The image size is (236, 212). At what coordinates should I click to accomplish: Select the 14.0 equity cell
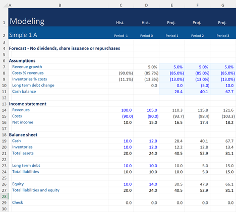coord(146,184)
